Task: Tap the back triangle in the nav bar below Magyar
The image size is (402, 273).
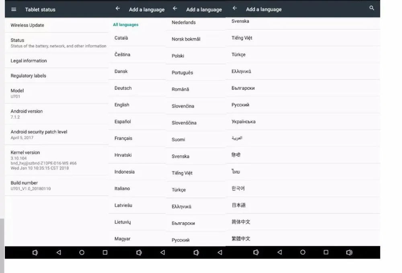Action: pyautogui.click(x=162, y=252)
